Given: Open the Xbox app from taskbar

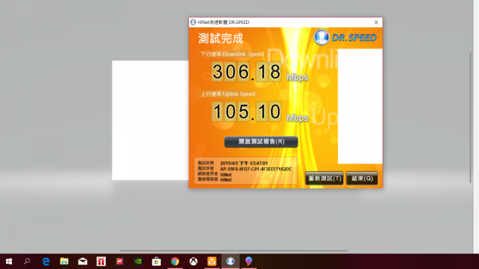Looking at the screenshot, I should 194,262.
